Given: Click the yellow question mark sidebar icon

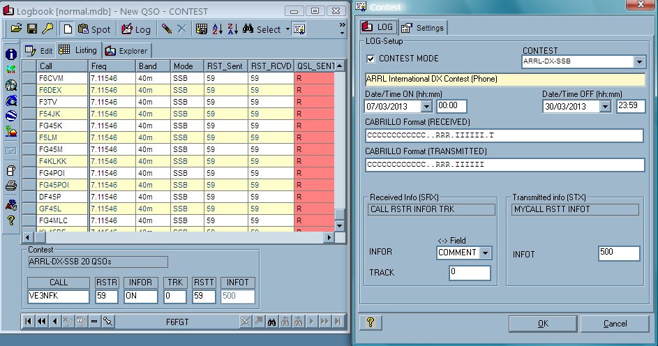Looking at the screenshot, I should click(x=11, y=220).
